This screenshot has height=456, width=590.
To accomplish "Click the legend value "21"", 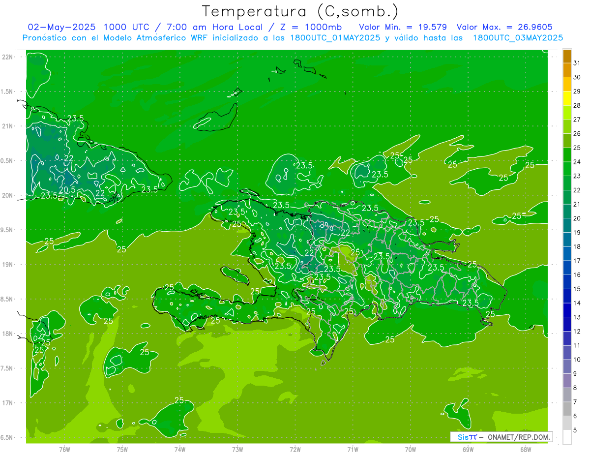I will coord(577,204).
